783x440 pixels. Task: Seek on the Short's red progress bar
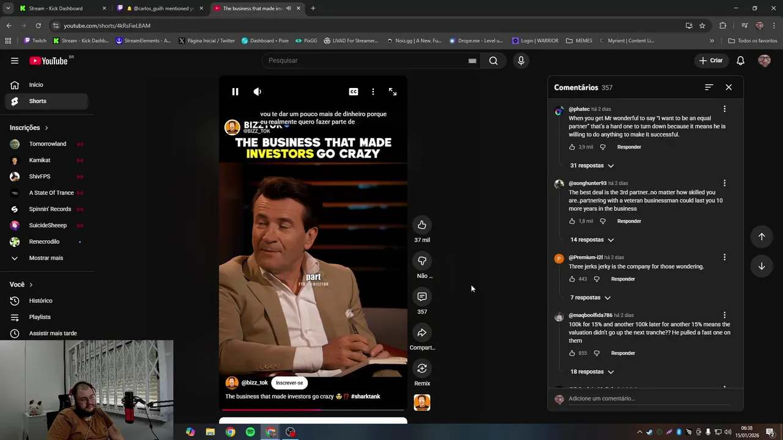[313, 409]
